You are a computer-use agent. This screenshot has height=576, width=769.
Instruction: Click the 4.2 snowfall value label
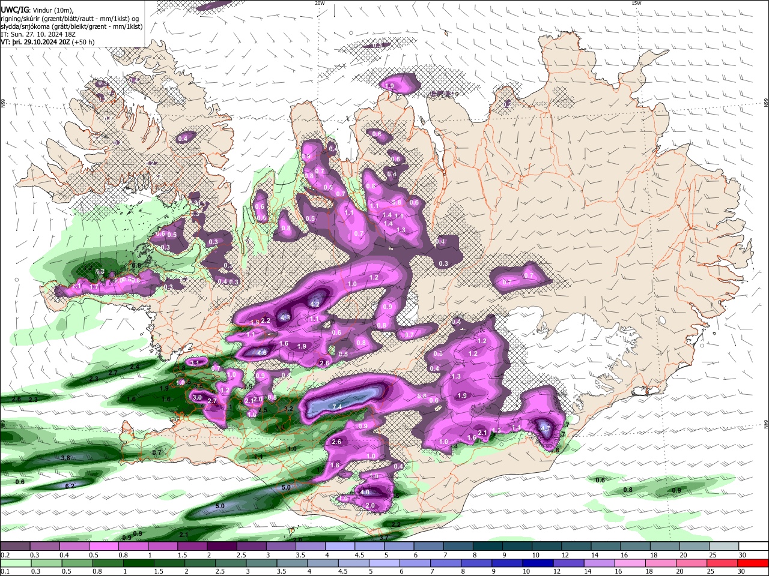(x=315, y=305)
